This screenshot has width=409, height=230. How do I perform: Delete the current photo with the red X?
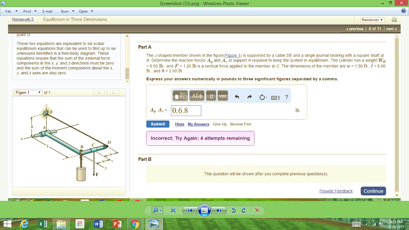tap(257, 210)
